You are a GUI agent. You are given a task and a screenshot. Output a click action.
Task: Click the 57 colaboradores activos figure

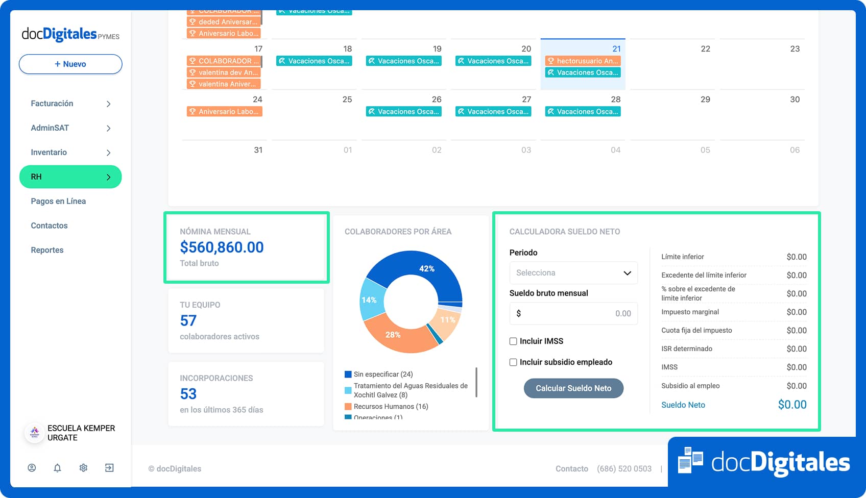click(x=188, y=320)
